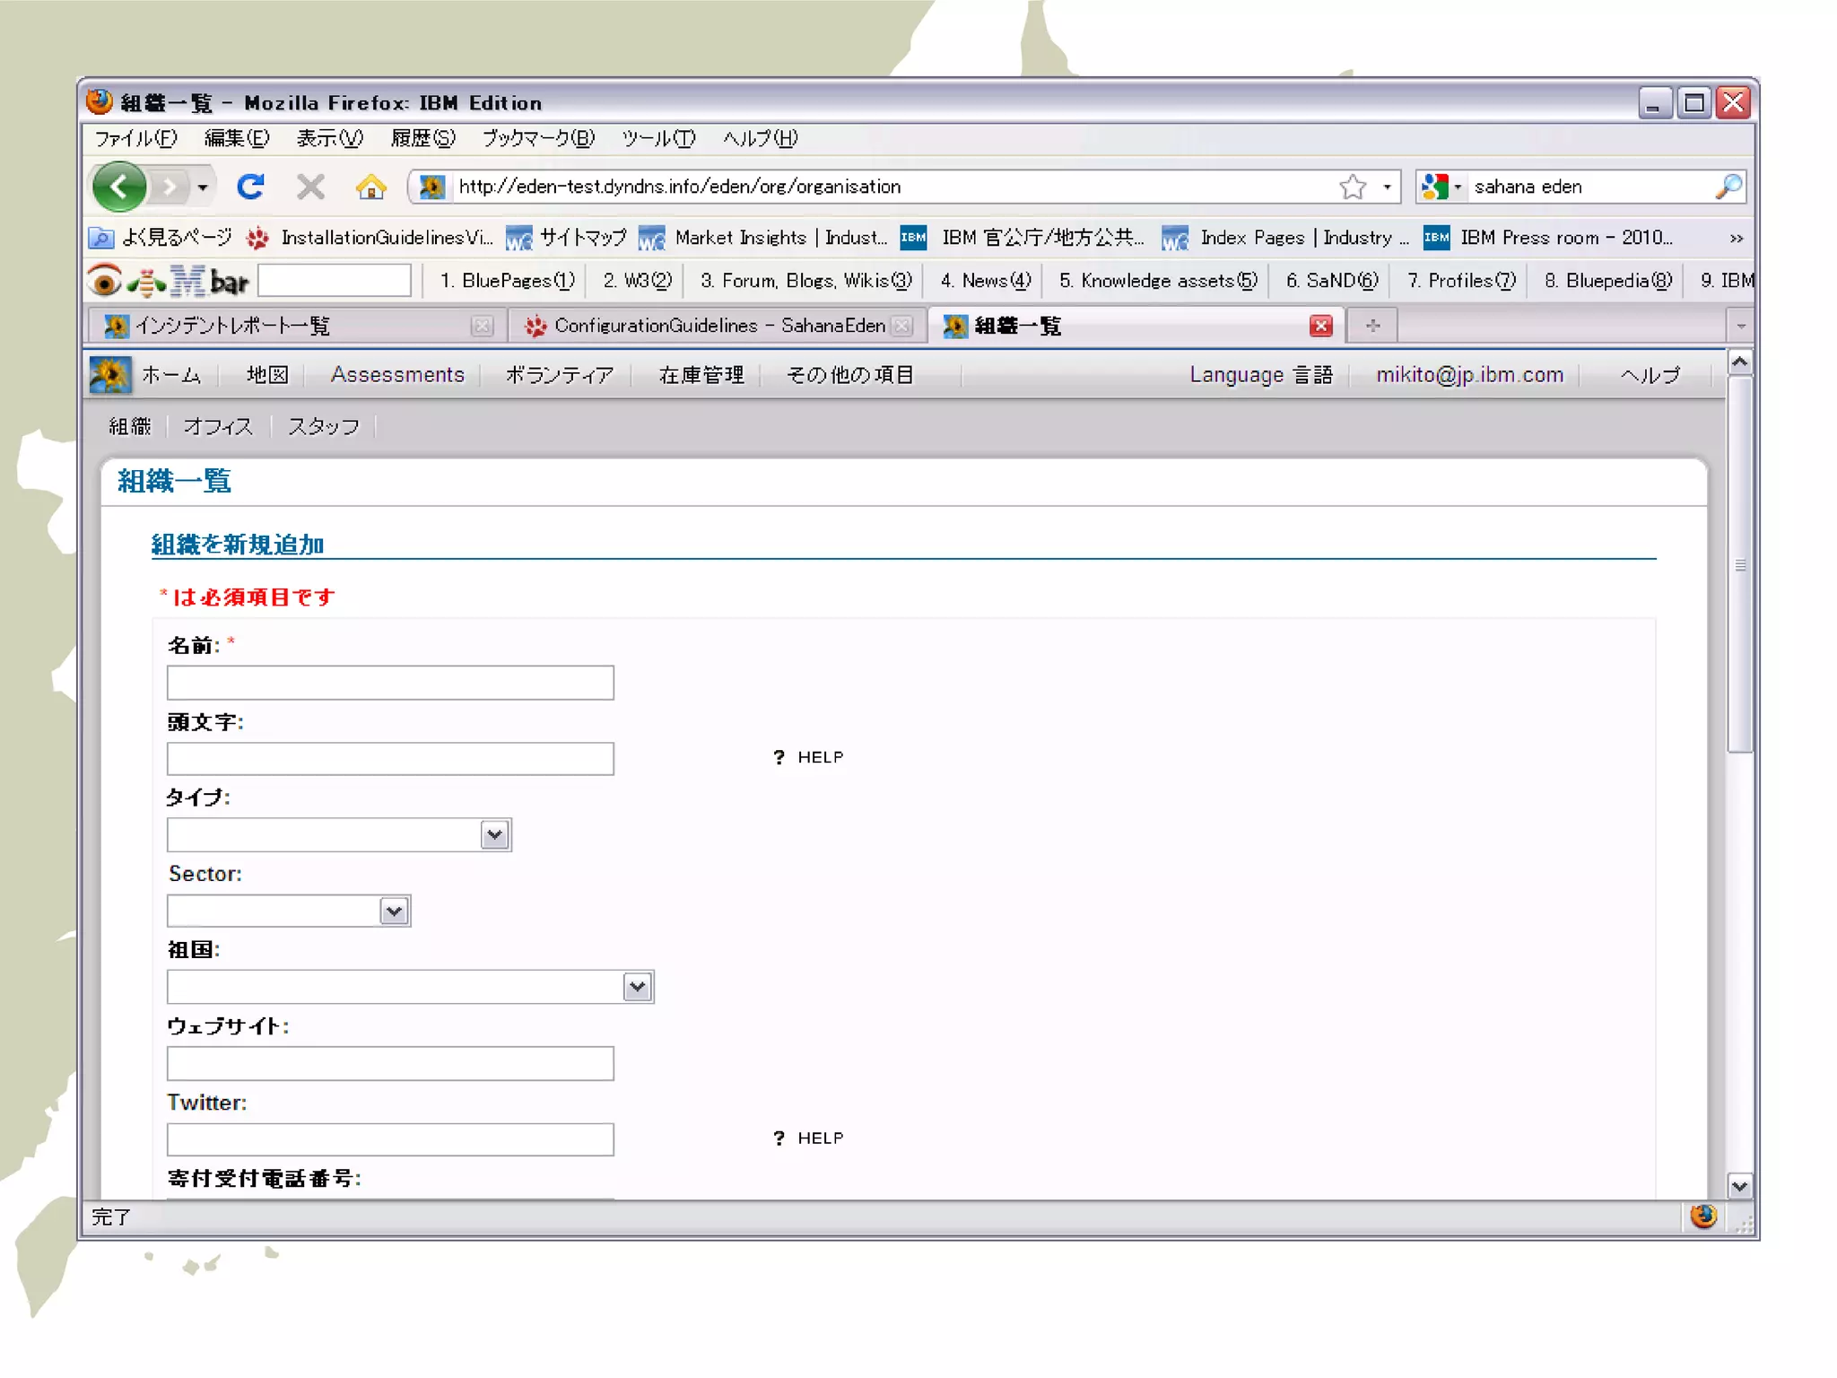Expand the タイプ dropdown
The width and height of the screenshot is (1837, 1378).
[494, 835]
